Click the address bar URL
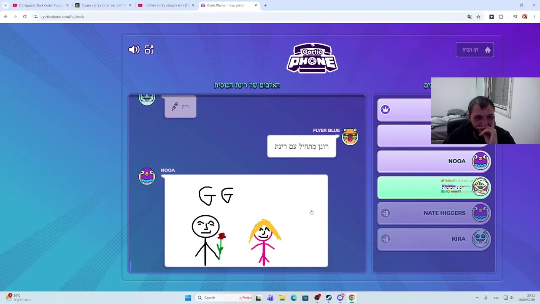The height and width of the screenshot is (304, 540). tap(63, 17)
